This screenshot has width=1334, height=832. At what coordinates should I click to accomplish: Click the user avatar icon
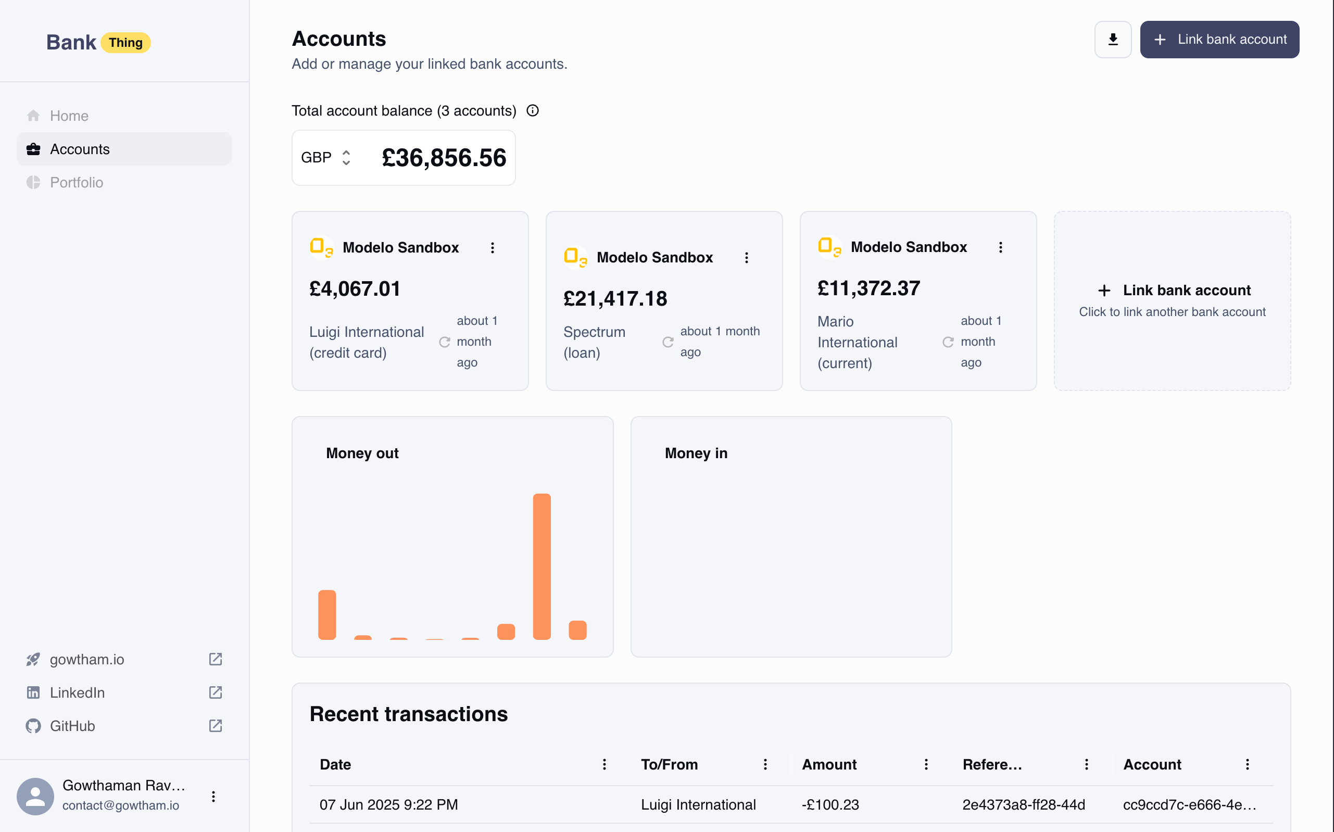click(x=35, y=796)
